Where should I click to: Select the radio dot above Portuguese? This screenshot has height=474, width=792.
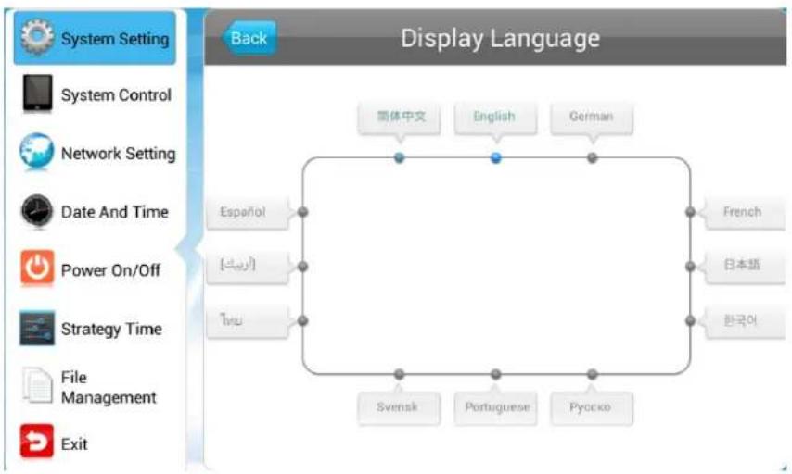point(496,374)
